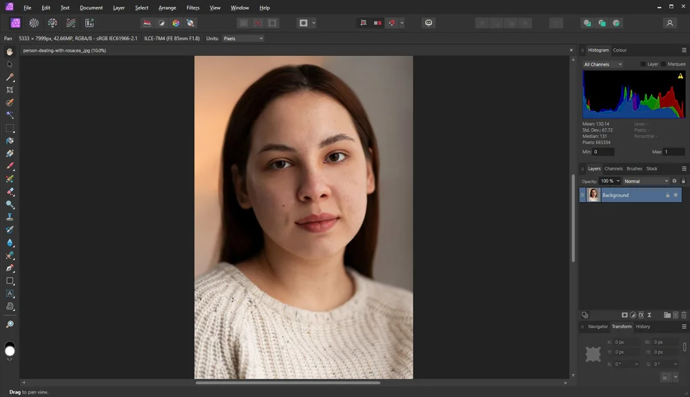
Task: Toggle lock in Layers panel header
Action: pos(683,181)
